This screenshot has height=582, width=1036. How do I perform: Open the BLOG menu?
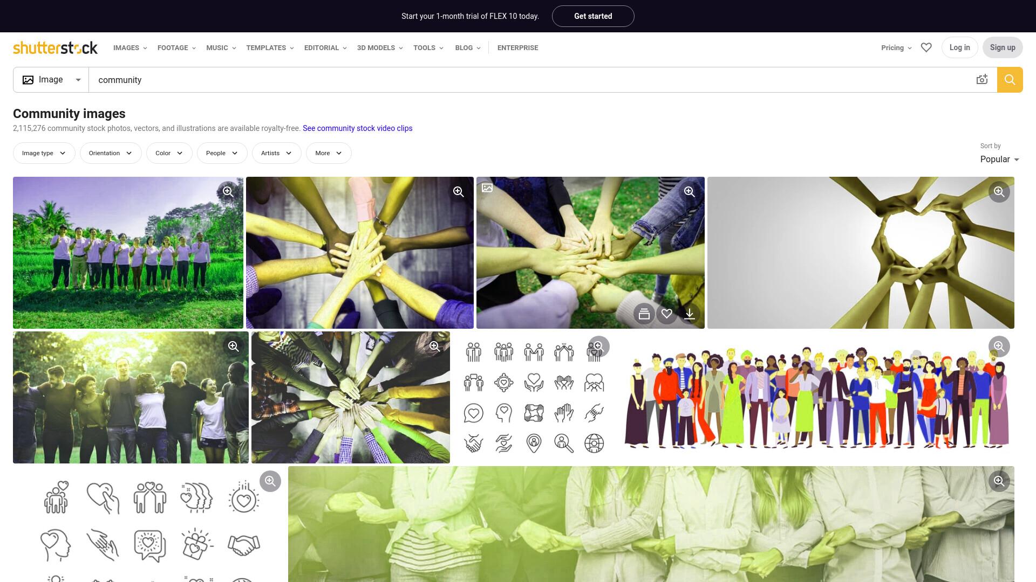click(468, 47)
